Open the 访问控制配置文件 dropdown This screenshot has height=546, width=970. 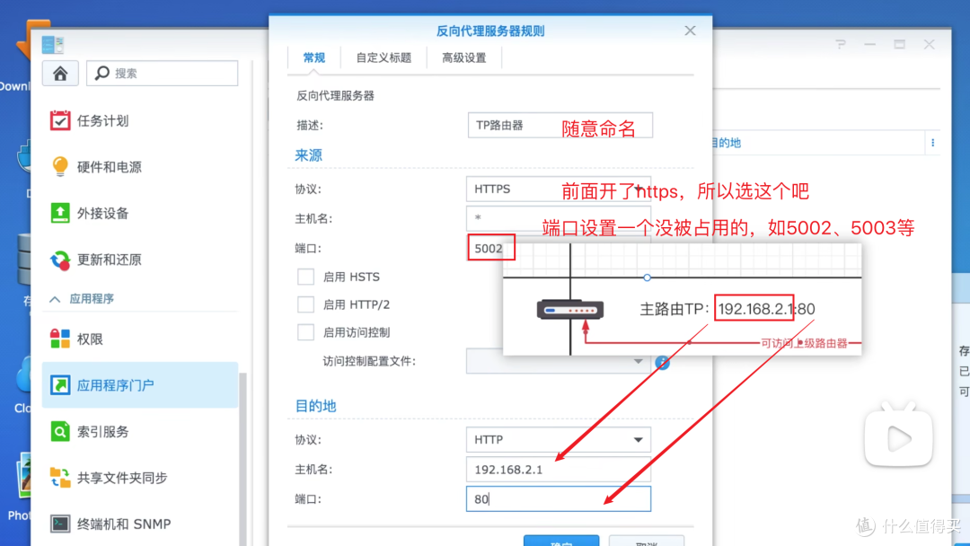(558, 361)
